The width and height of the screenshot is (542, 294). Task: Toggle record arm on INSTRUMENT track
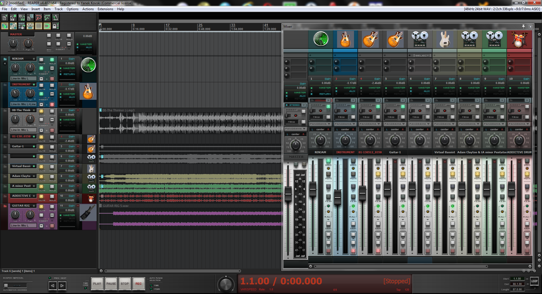click(52, 105)
